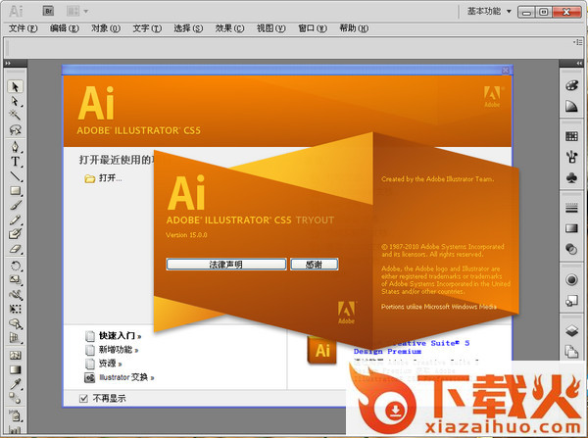Open the 选择(S) menu
Viewport: 588px width, 438px height.
[188, 28]
